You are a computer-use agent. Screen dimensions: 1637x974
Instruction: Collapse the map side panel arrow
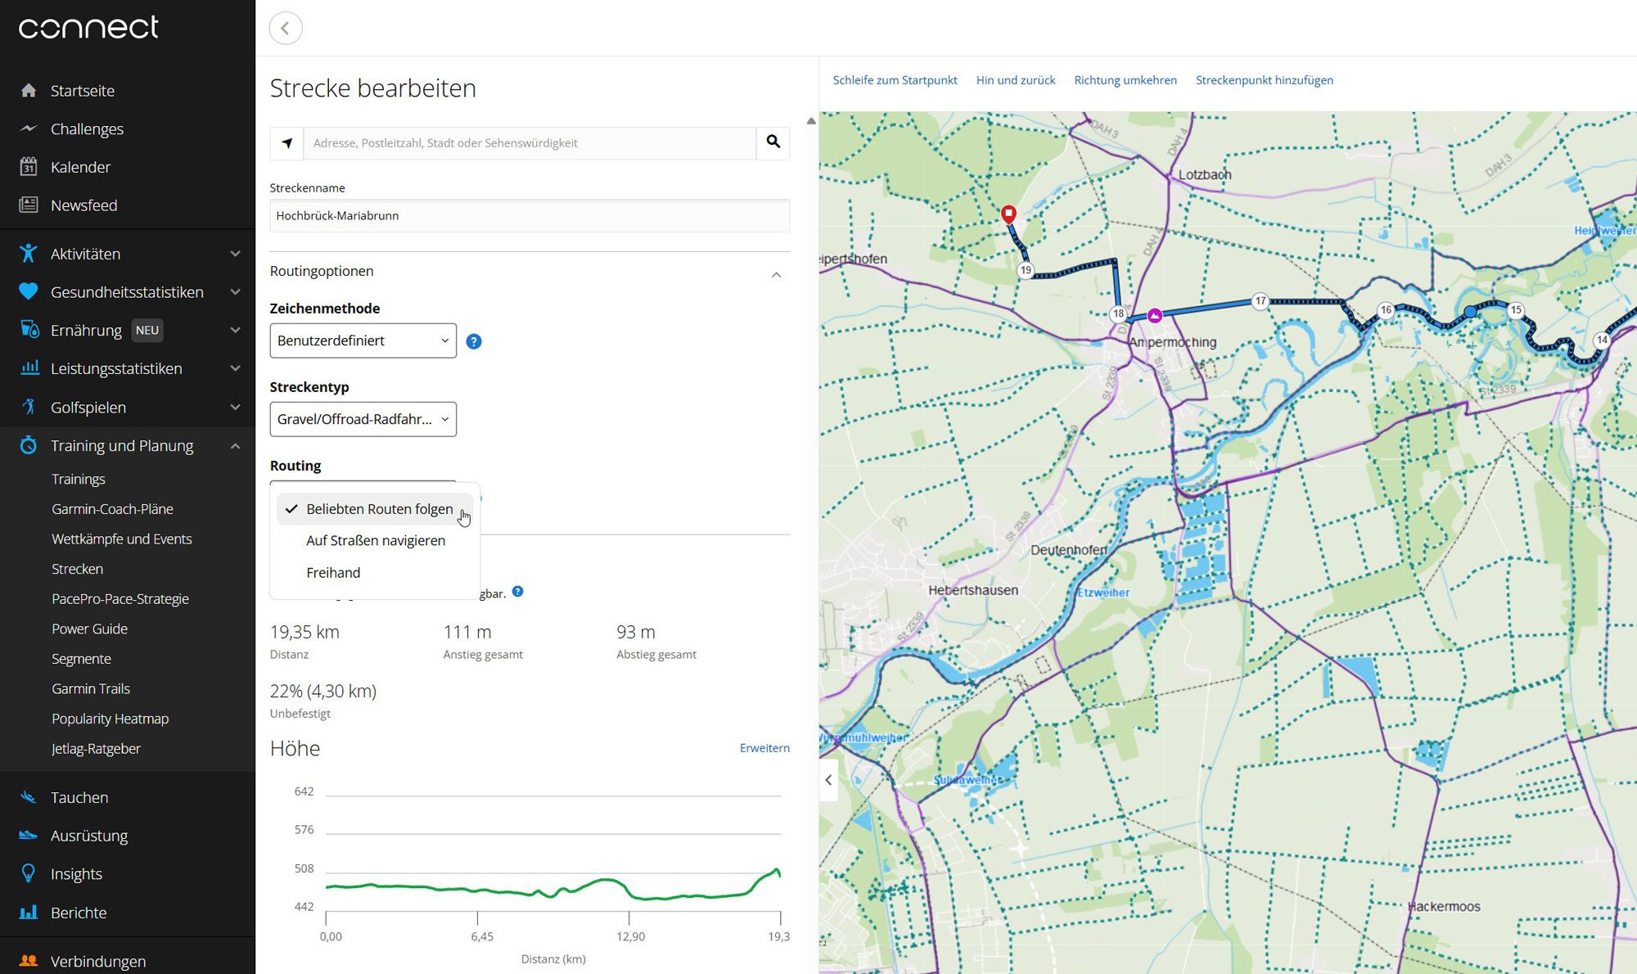(x=828, y=780)
